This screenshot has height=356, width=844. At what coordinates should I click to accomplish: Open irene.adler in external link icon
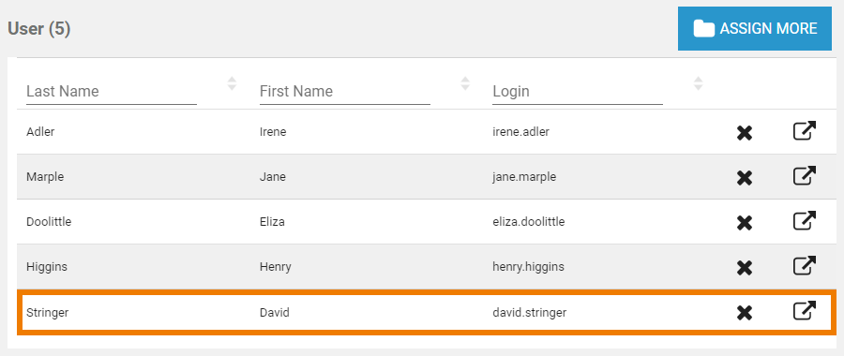point(805,130)
